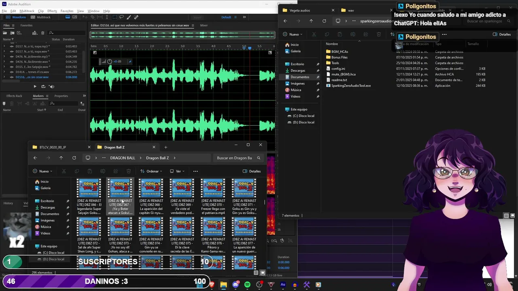The width and height of the screenshot is (518, 291).
Task: Select the Marquee Selection tool
Action: tap(115, 17)
